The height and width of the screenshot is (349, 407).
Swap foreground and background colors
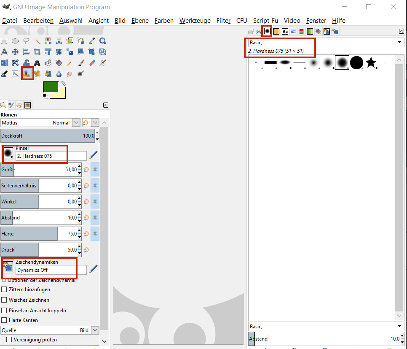pos(63,84)
